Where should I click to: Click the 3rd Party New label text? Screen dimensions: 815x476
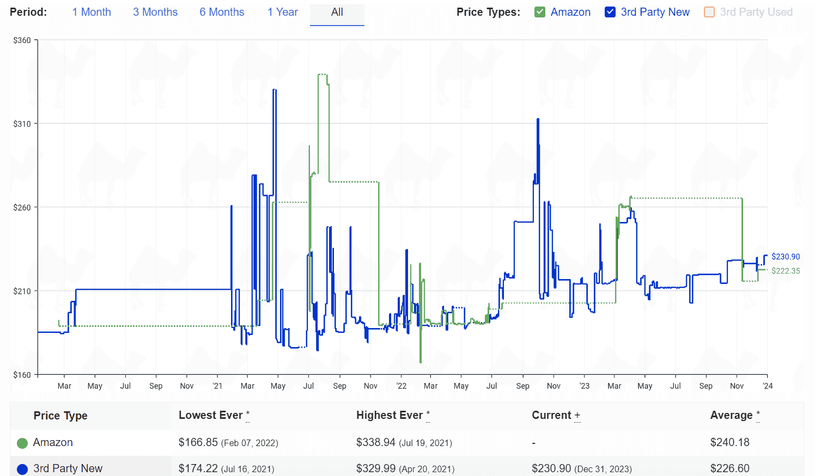[x=655, y=12]
